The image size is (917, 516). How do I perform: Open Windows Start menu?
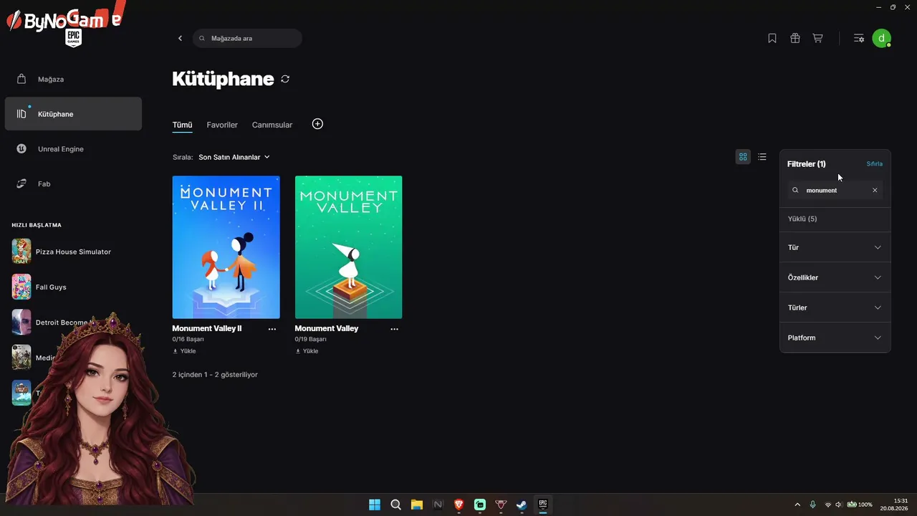tap(375, 505)
